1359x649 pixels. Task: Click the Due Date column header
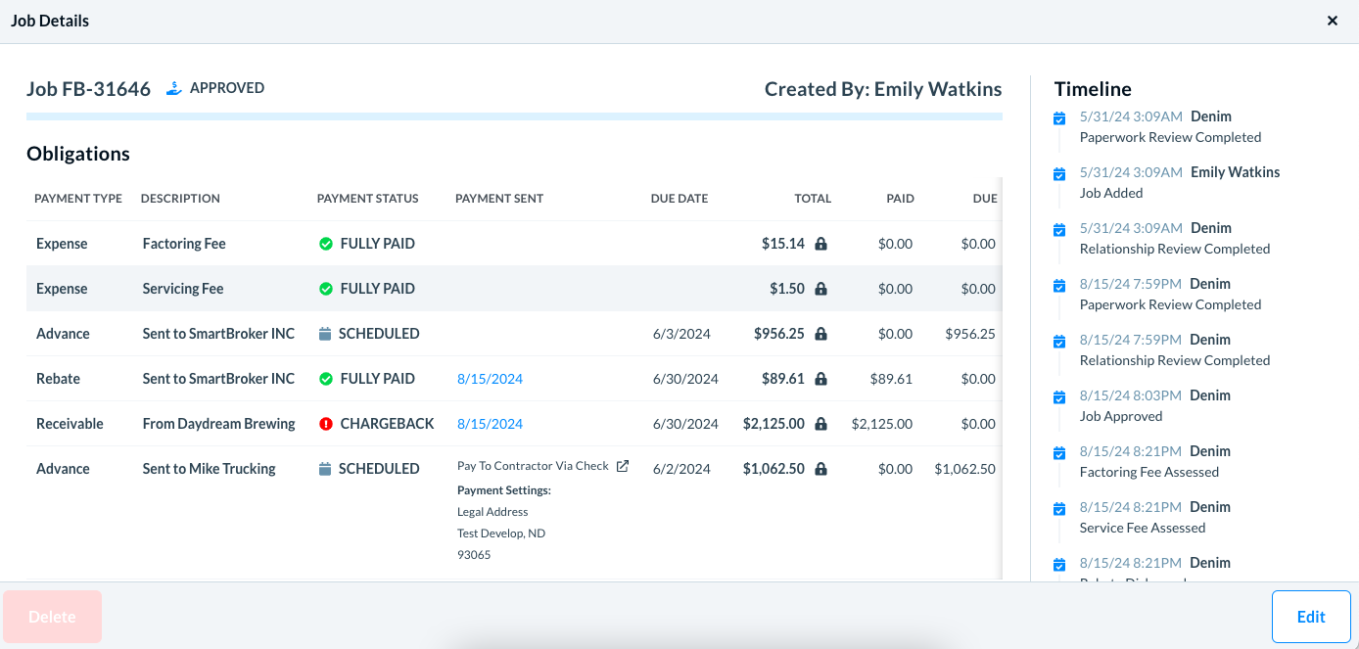pyautogui.click(x=679, y=199)
